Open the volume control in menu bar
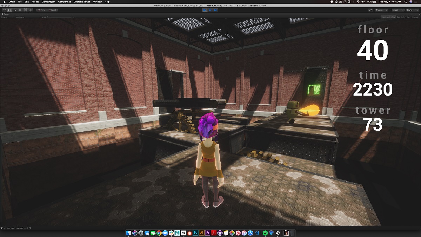The height and width of the screenshot is (237, 421). tap(363, 2)
